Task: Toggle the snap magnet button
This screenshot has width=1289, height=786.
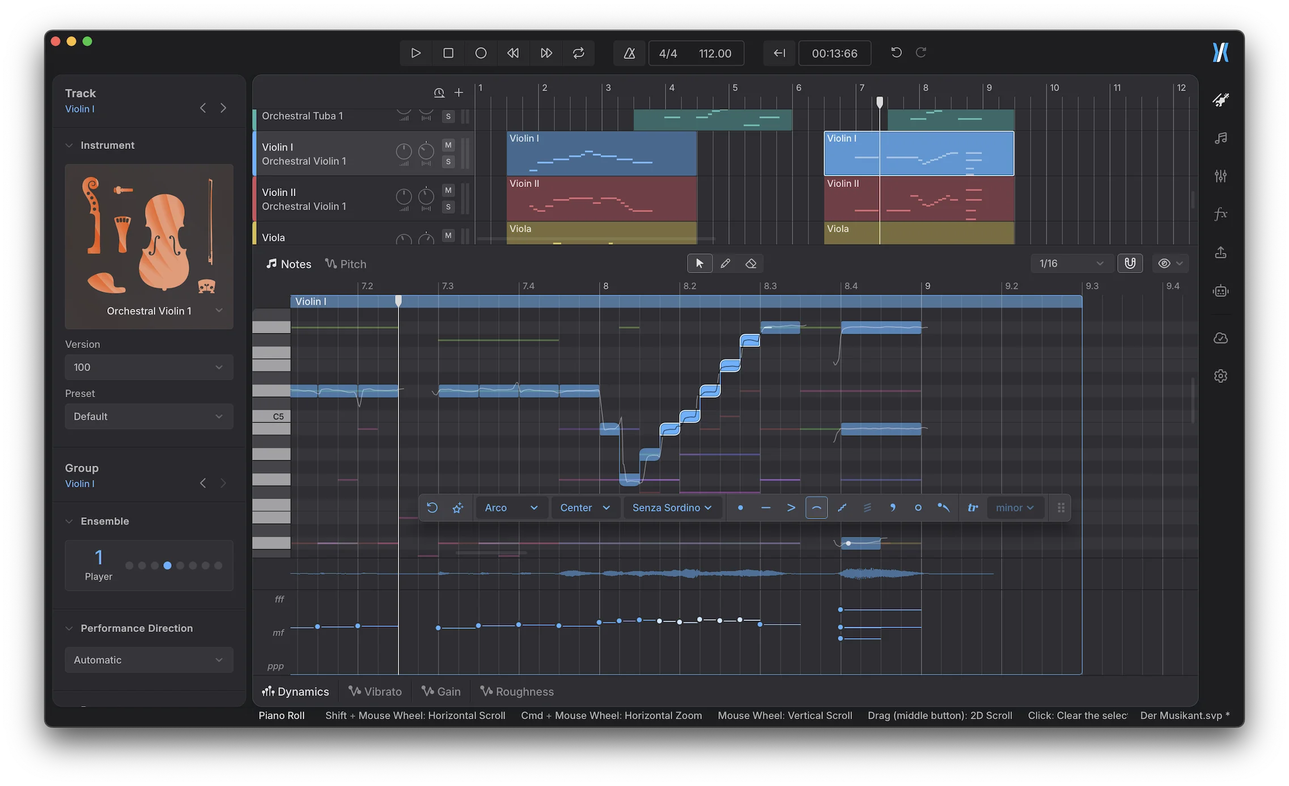Action: tap(1130, 263)
